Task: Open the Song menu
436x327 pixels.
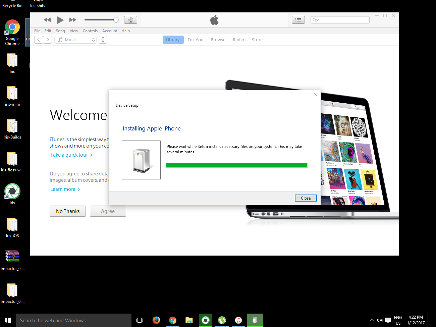Action: [x=60, y=31]
